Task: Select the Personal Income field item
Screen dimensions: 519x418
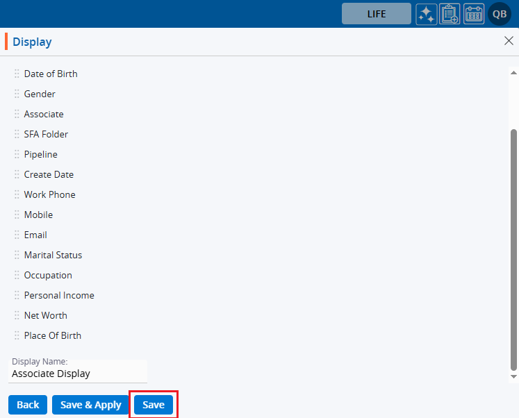Action: (x=59, y=295)
